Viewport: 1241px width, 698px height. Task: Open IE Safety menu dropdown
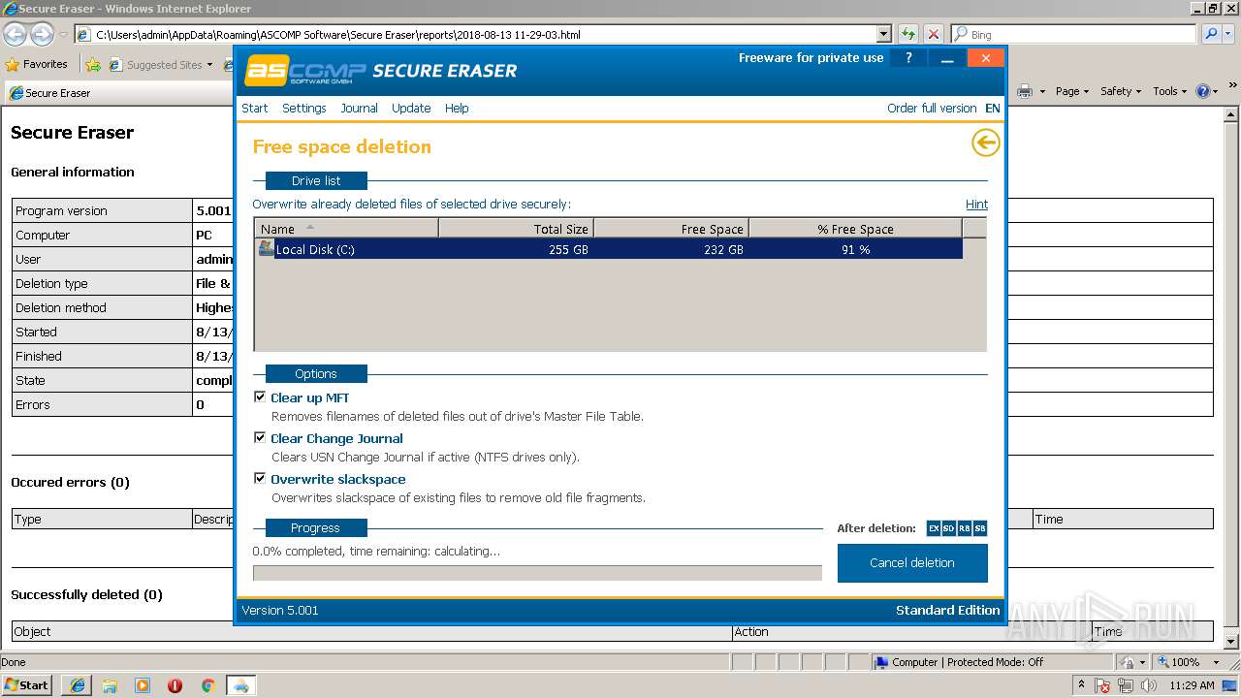[1122, 91]
